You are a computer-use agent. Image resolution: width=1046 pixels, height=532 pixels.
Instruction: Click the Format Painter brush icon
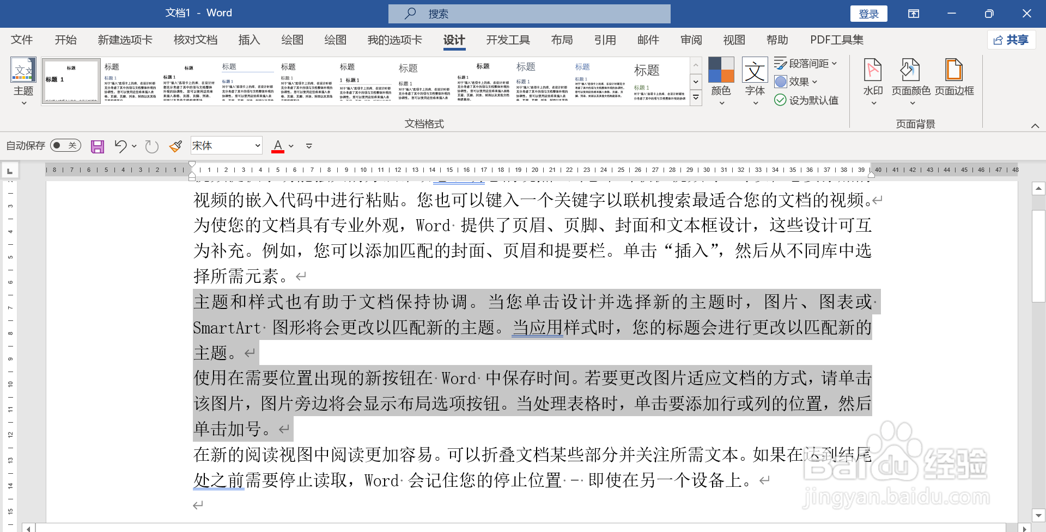(x=175, y=146)
